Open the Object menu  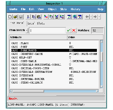(x=52, y=9)
